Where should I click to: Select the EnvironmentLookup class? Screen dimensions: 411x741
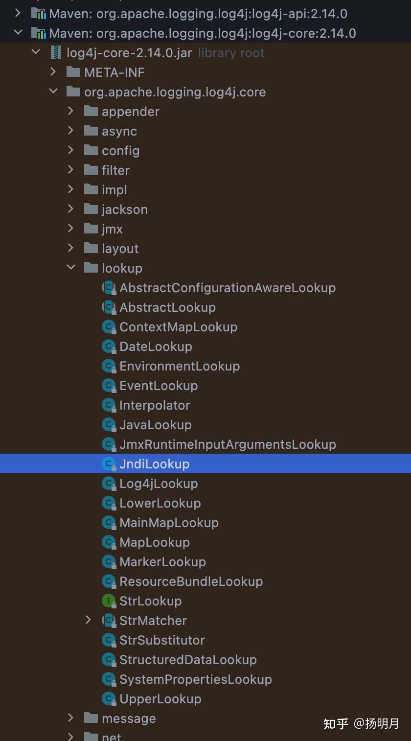[179, 366]
